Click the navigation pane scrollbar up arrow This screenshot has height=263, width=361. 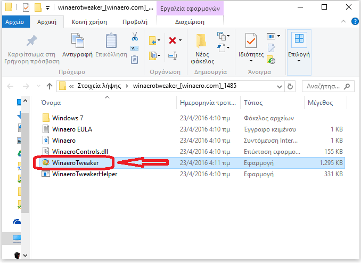(x=26, y=101)
